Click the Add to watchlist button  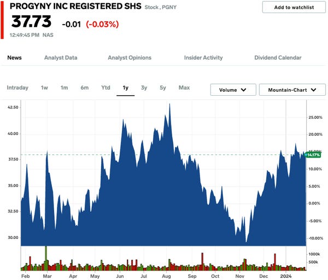[294, 7]
